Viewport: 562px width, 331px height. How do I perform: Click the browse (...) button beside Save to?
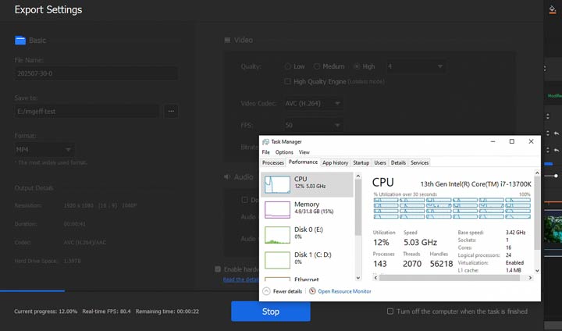(171, 111)
